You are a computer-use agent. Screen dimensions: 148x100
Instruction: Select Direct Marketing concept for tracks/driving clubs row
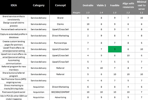click(60, 87)
